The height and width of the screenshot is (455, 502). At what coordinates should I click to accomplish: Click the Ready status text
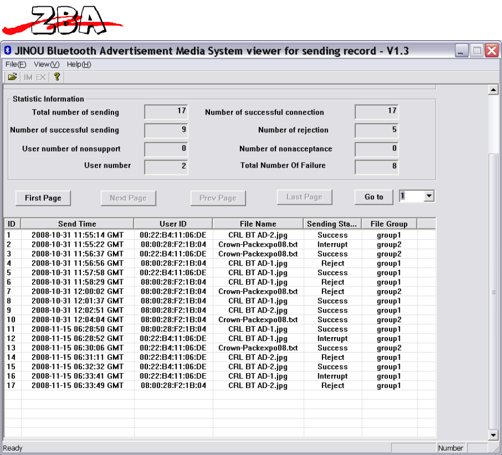click(12, 448)
